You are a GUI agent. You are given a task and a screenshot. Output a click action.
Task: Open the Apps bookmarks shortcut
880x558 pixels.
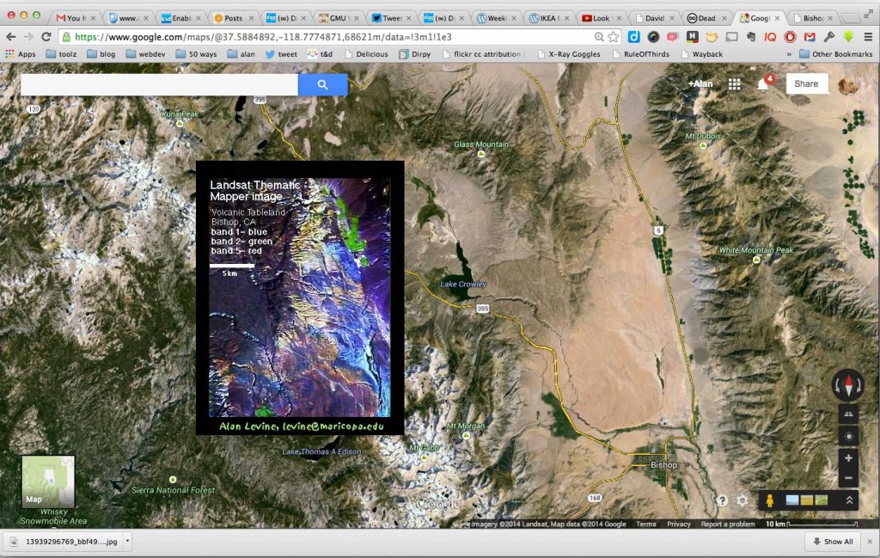click(21, 54)
